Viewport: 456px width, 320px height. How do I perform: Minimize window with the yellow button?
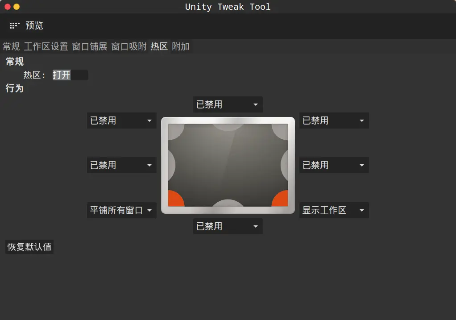(x=17, y=7)
